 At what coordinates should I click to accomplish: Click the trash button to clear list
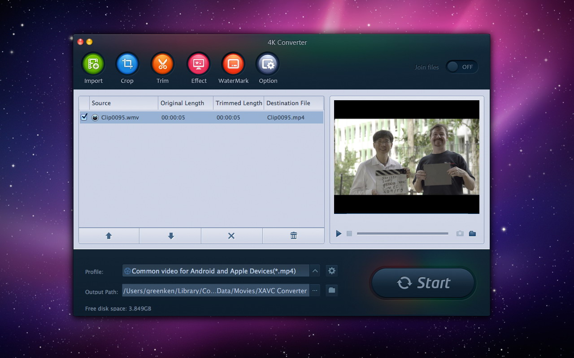[294, 236]
